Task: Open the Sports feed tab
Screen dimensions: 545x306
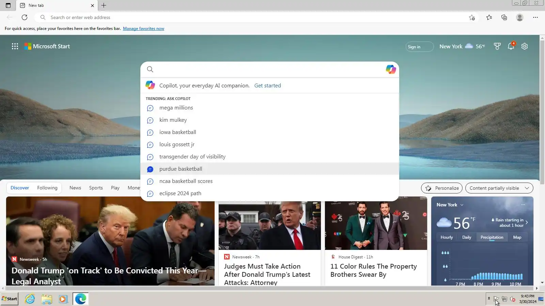Action: [x=96, y=188]
